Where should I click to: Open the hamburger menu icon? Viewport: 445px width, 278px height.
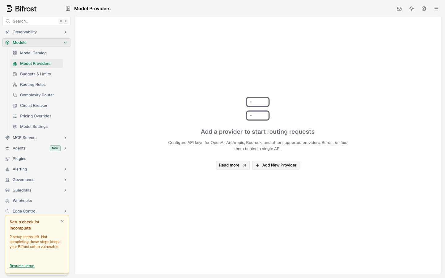tap(436, 9)
